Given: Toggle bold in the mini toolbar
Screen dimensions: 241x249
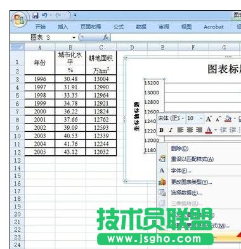Looking at the screenshot, I should [x=162, y=130].
